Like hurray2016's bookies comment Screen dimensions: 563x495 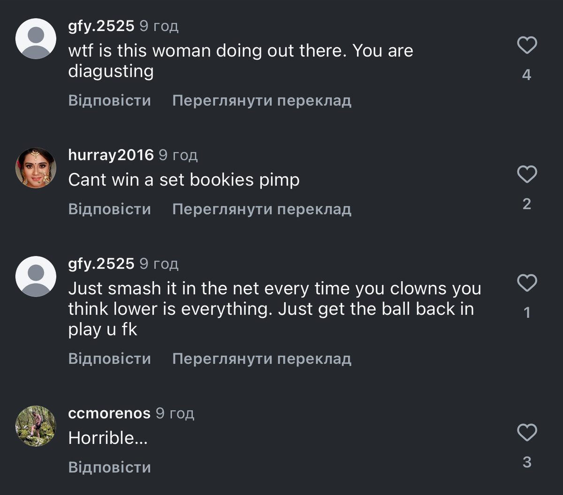click(x=526, y=174)
